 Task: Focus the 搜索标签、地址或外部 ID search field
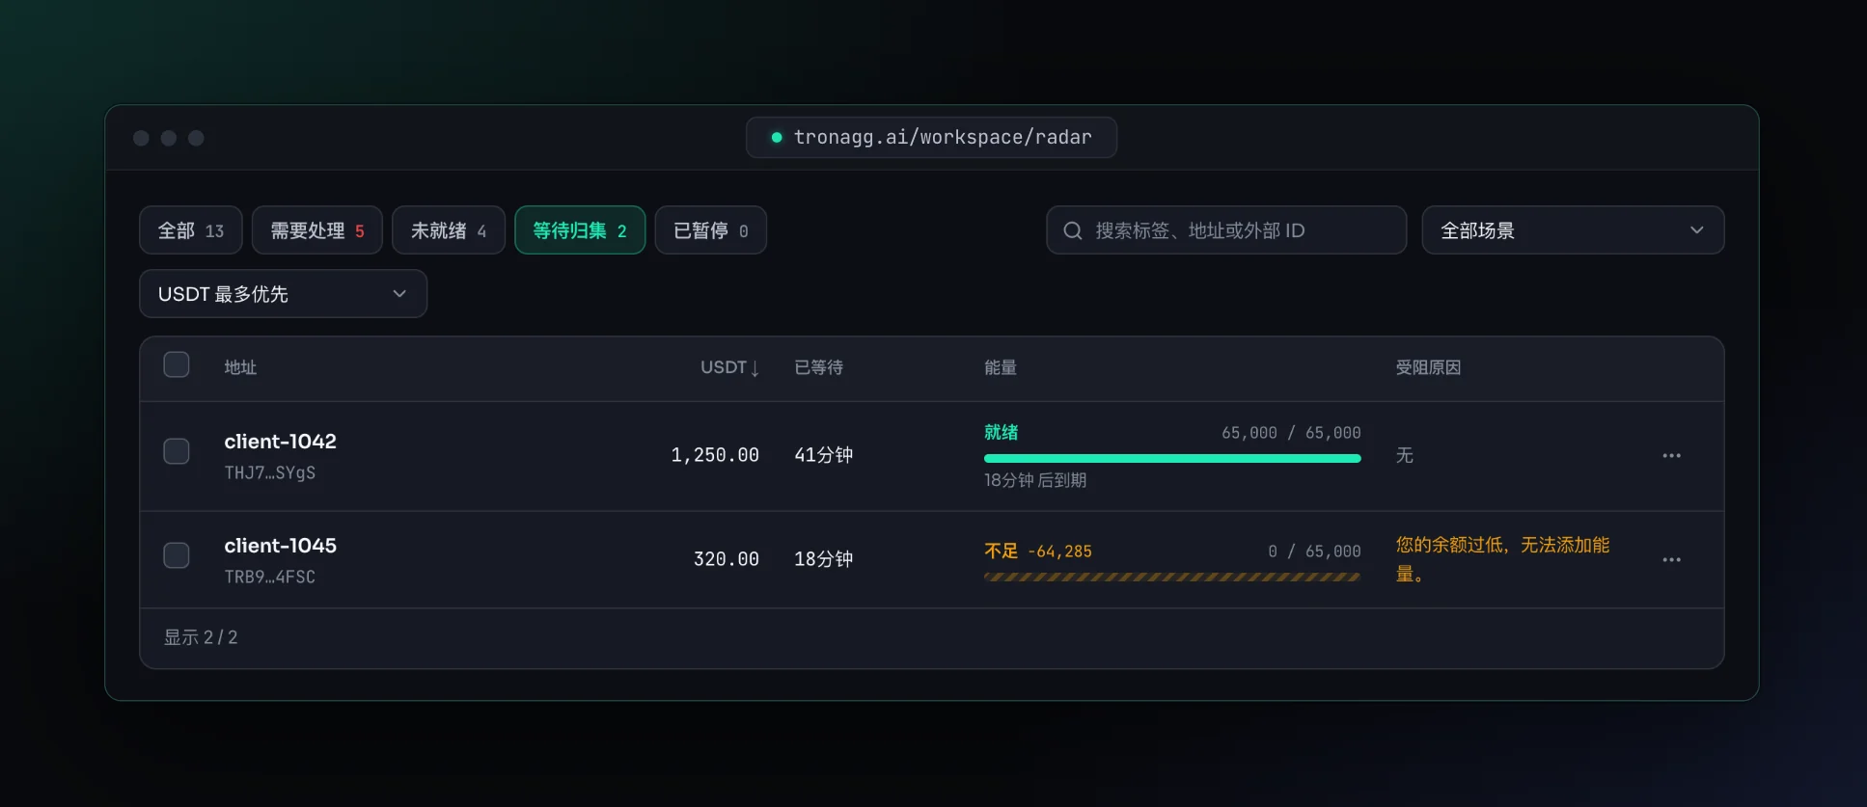coord(1226,230)
